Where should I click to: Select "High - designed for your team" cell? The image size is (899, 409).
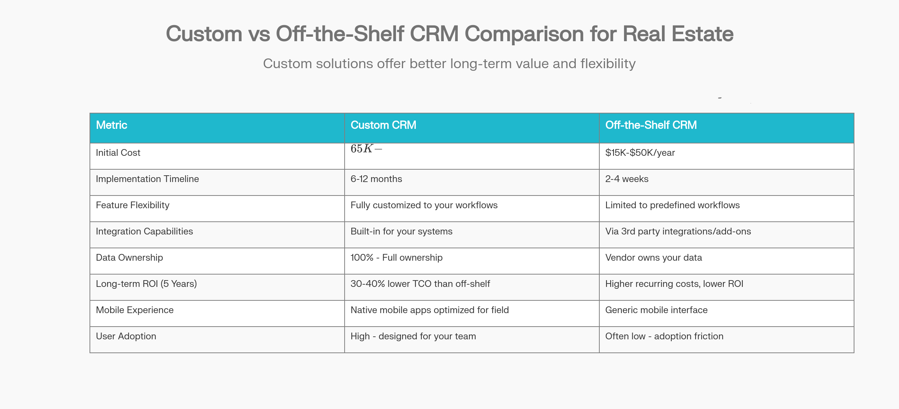coord(413,336)
